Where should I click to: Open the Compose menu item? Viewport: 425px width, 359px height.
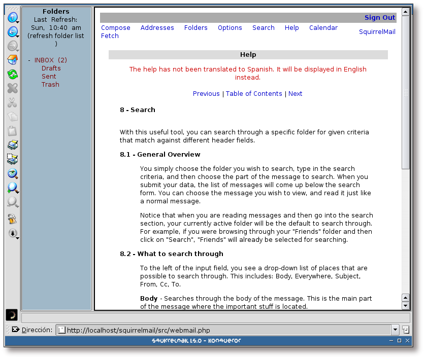click(x=115, y=28)
